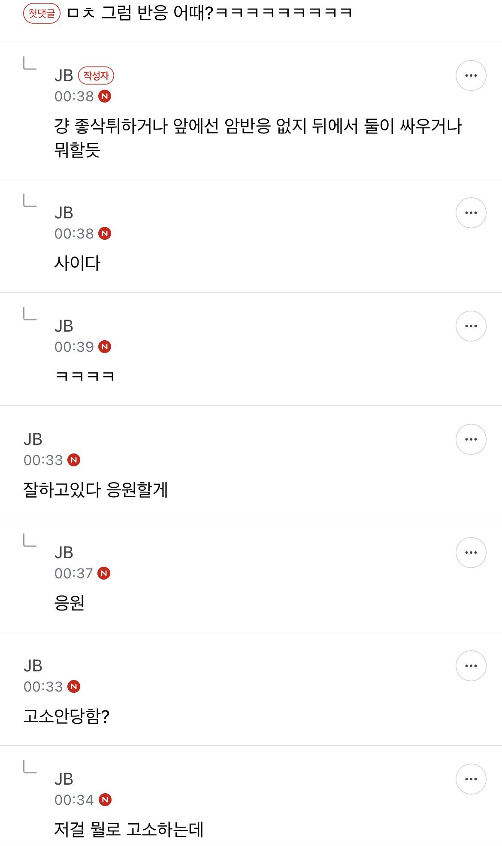Open more options for 저걸 뭘로 고소하는데 reply
Screen dimensions: 502x846
point(471,779)
